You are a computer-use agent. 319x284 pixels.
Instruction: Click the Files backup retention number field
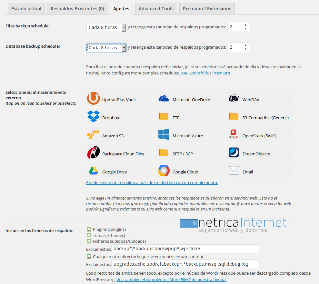tap(238, 27)
